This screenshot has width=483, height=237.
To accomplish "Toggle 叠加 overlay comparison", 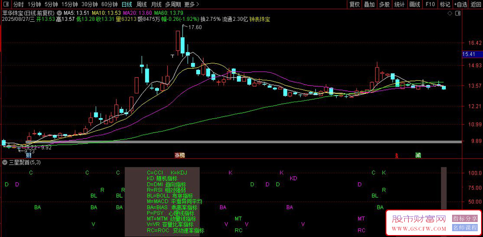I will coord(369,4).
